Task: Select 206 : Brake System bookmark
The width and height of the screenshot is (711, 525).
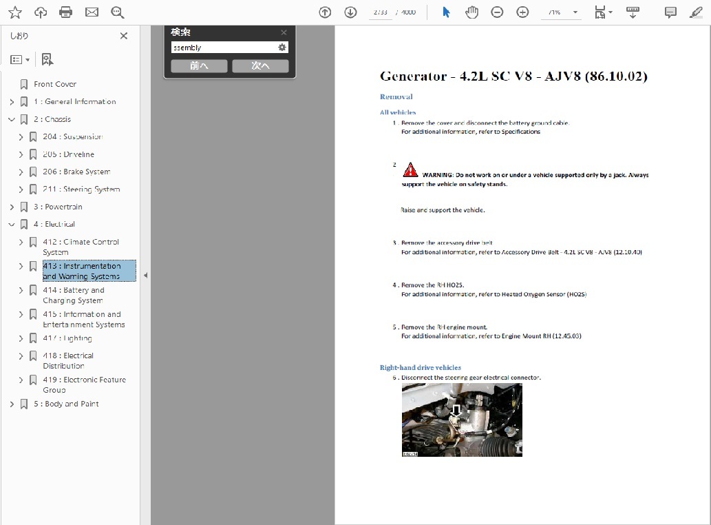Action: pyautogui.click(x=76, y=172)
